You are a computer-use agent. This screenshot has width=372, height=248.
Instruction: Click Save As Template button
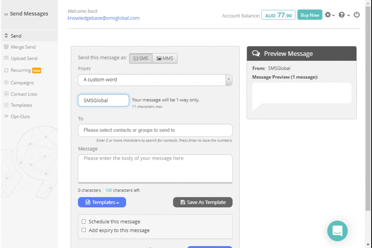[x=203, y=202]
